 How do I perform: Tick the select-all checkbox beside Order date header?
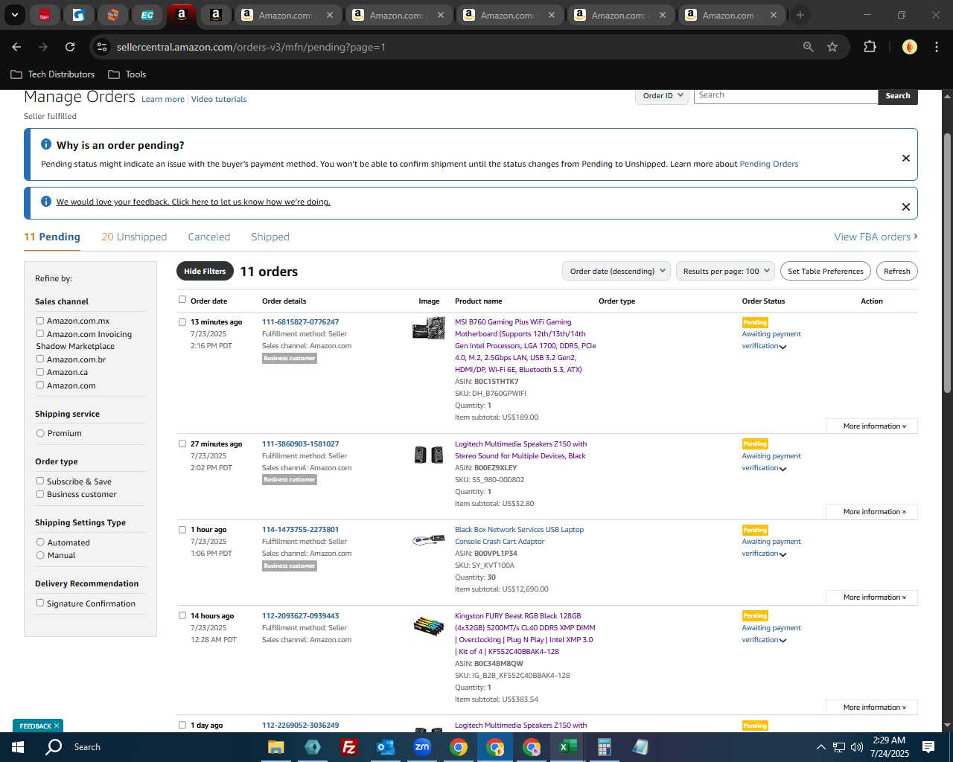[x=182, y=300]
